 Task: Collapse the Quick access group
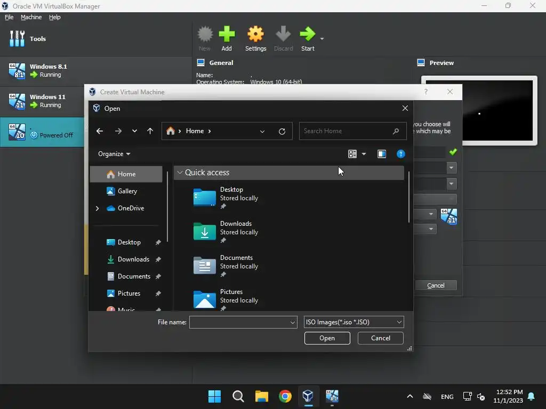point(180,173)
